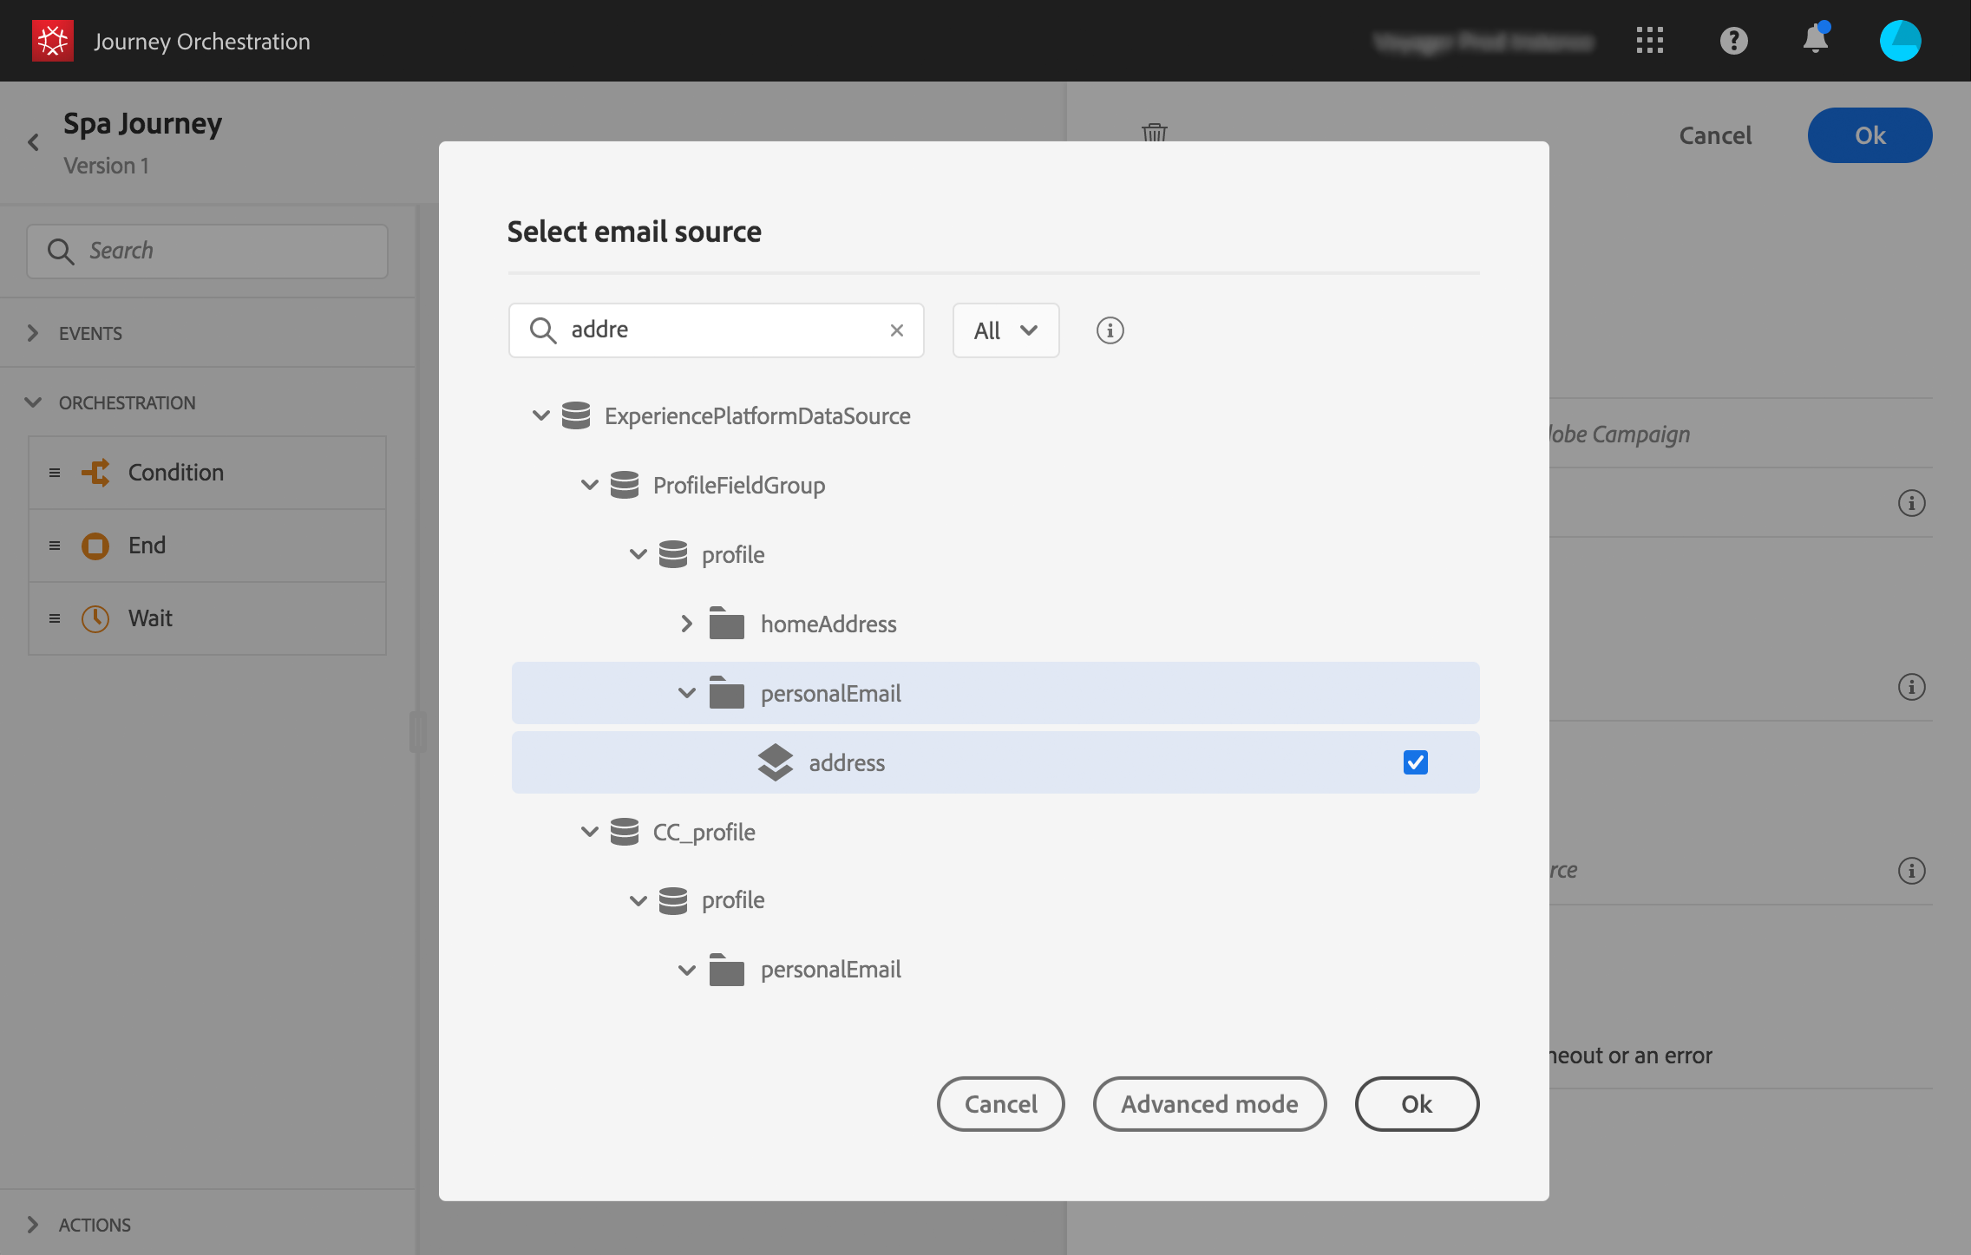The image size is (1971, 1255).
Task: Click the email source search field
Action: tap(720, 330)
